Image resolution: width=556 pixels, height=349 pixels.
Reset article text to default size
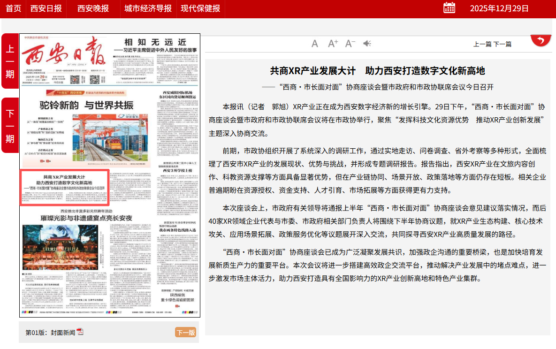coord(315,44)
